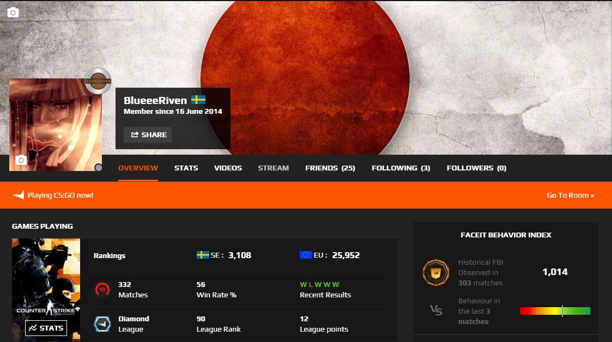Click the 90 League Rank stat
The image size is (612, 342).
(x=219, y=324)
